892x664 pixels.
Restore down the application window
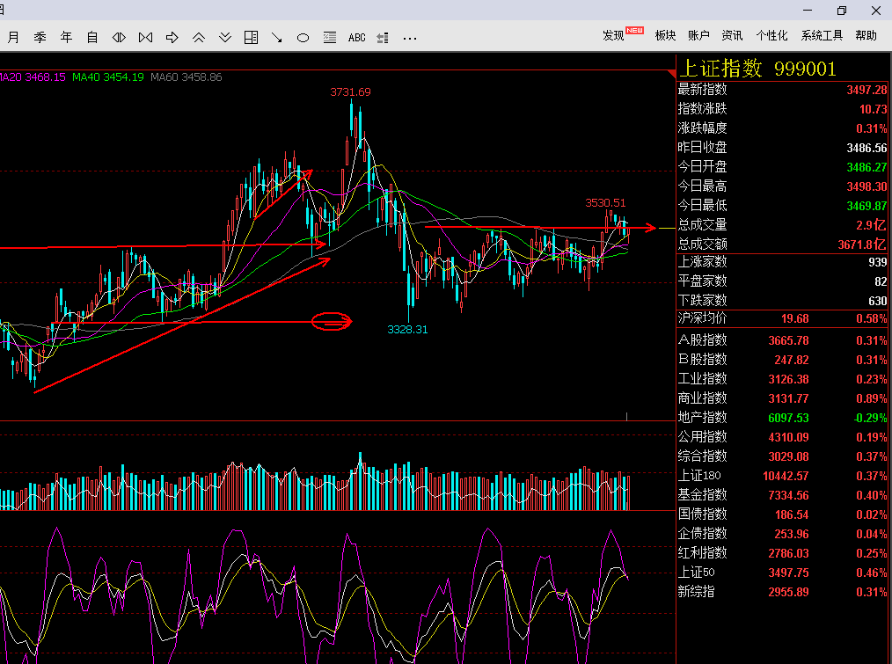842,11
